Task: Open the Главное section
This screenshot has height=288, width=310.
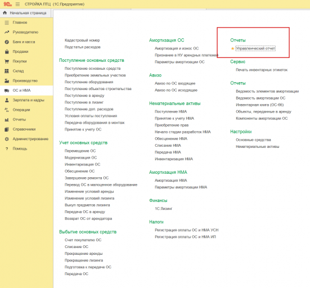Action: coord(20,22)
